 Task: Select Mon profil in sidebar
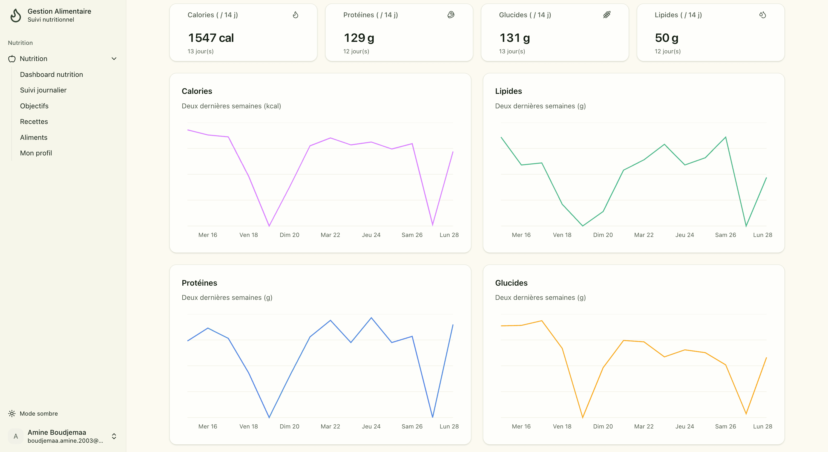pyautogui.click(x=36, y=153)
